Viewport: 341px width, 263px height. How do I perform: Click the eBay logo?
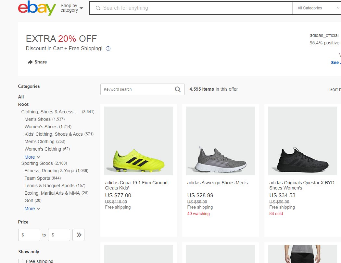[x=37, y=8]
